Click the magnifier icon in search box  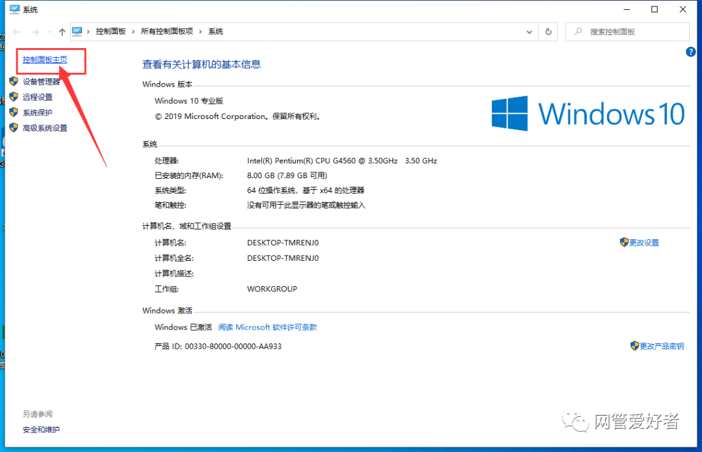click(x=578, y=31)
